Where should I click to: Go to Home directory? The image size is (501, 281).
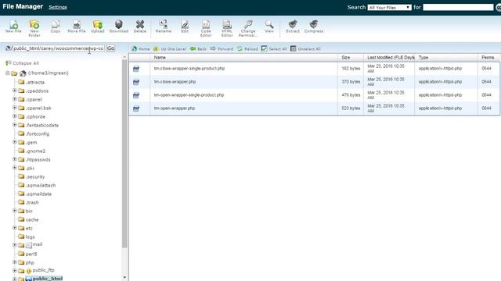point(141,48)
